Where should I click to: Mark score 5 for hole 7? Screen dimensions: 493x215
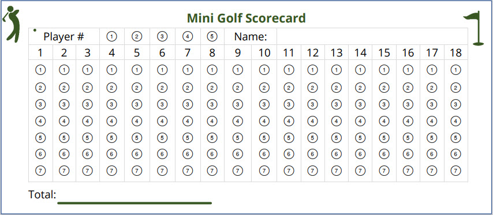pyautogui.click(x=188, y=137)
